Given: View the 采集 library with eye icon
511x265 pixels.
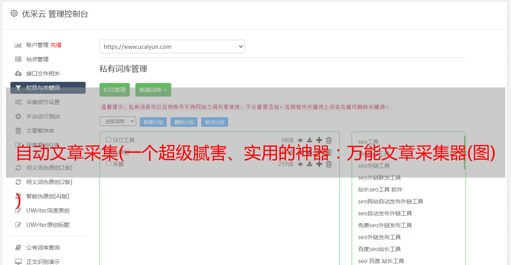Looking at the screenshot, I should point(300,164).
